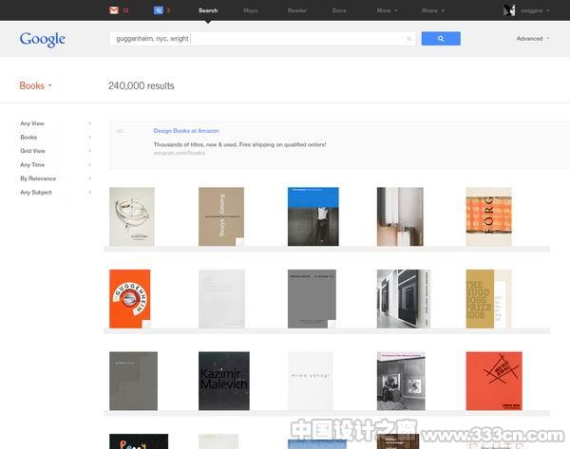Open the red book with black line drawing
The height and width of the screenshot is (449, 570).
494,381
